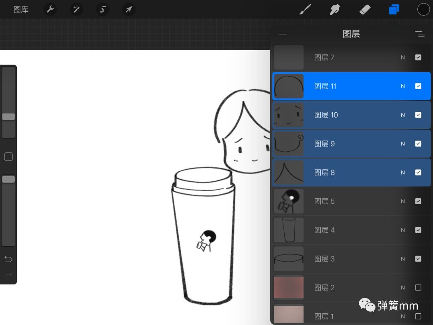Image resolution: width=433 pixels, height=325 pixels.
Task: Open blend mode N for 图层 4
Action: coord(403,230)
